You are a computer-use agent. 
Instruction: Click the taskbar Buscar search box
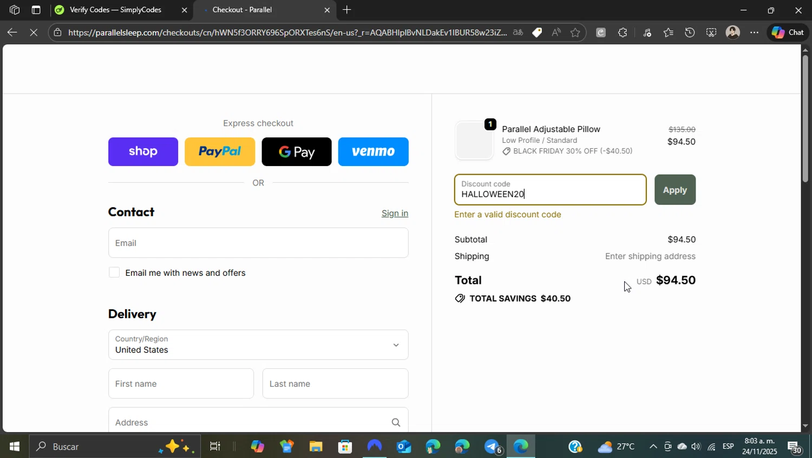point(115,447)
